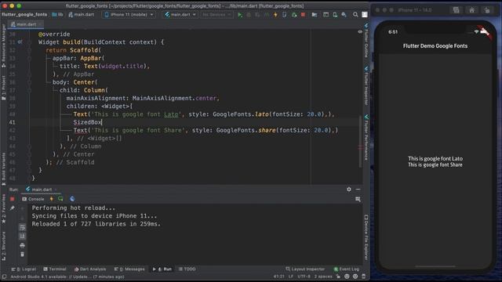Click the Flutter Attach phone icon in toolbar
502x282 pixels.
(284, 15)
